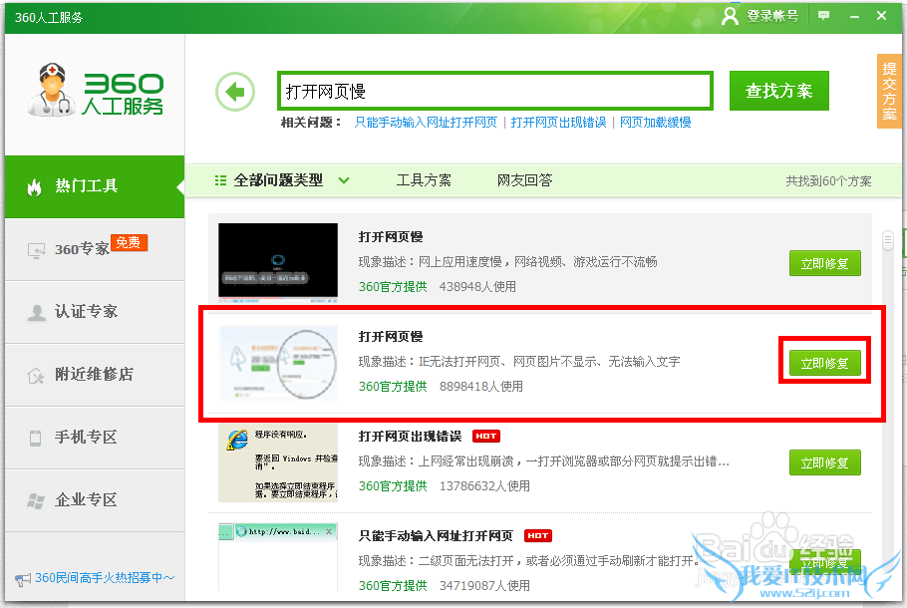The height and width of the screenshot is (608, 907).
Task: Open 360民间高手火热招募中 link
Action: click(x=104, y=578)
